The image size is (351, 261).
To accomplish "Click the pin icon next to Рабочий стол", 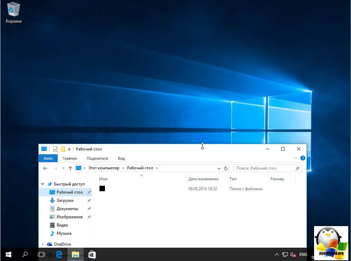I will (89, 192).
